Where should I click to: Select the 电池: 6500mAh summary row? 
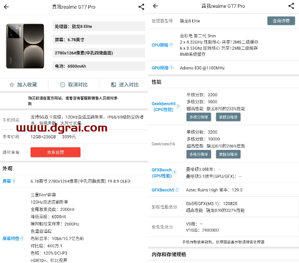tap(99, 66)
